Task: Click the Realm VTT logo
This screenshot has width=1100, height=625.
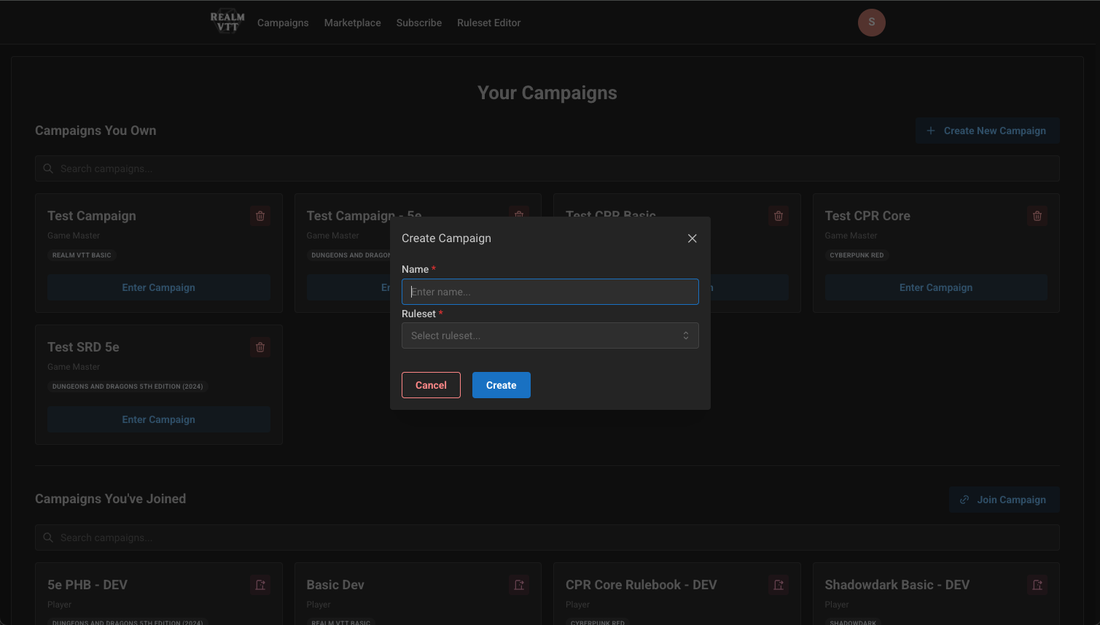Action: tap(227, 23)
